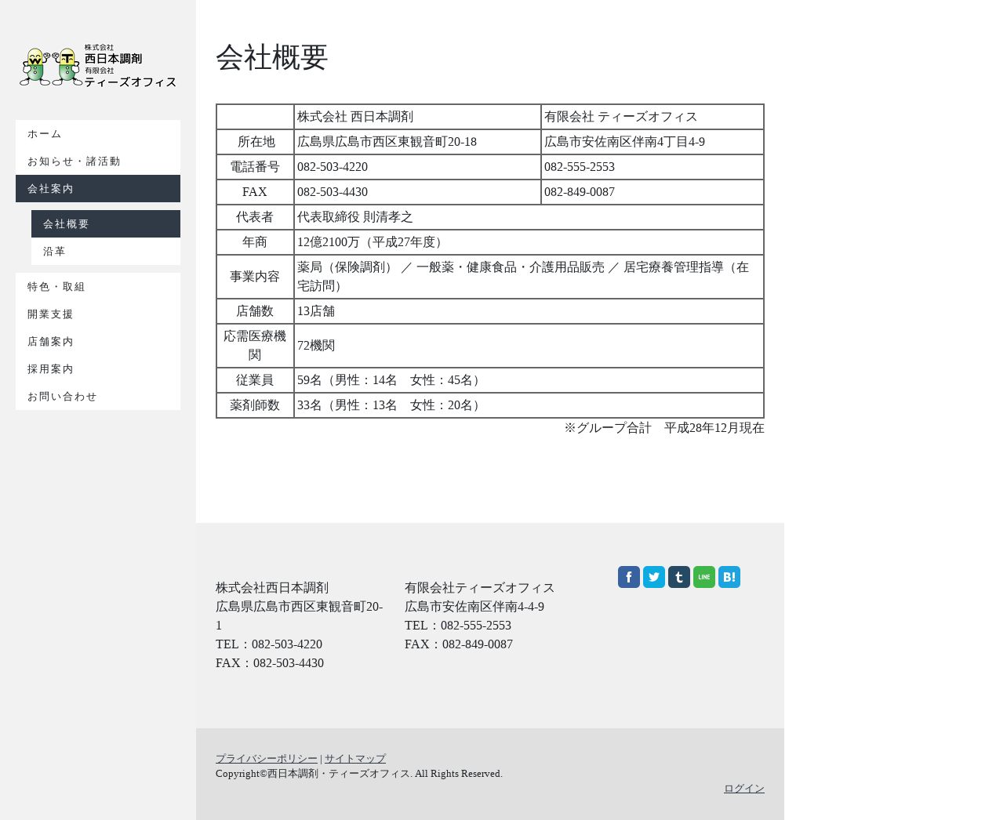This screenshot has height=820, width=1007.
Task: Click the 薬剤師数 row label
Action: click(255, 405)
